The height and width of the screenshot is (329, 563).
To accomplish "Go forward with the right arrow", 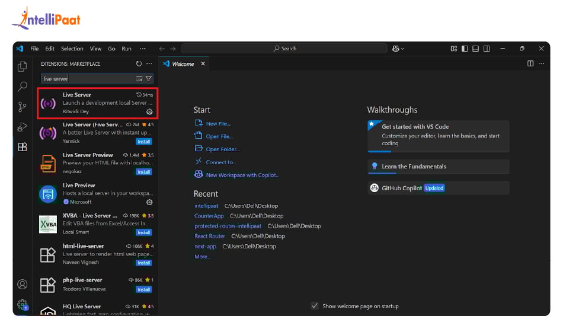I will (x=173, y=49).
